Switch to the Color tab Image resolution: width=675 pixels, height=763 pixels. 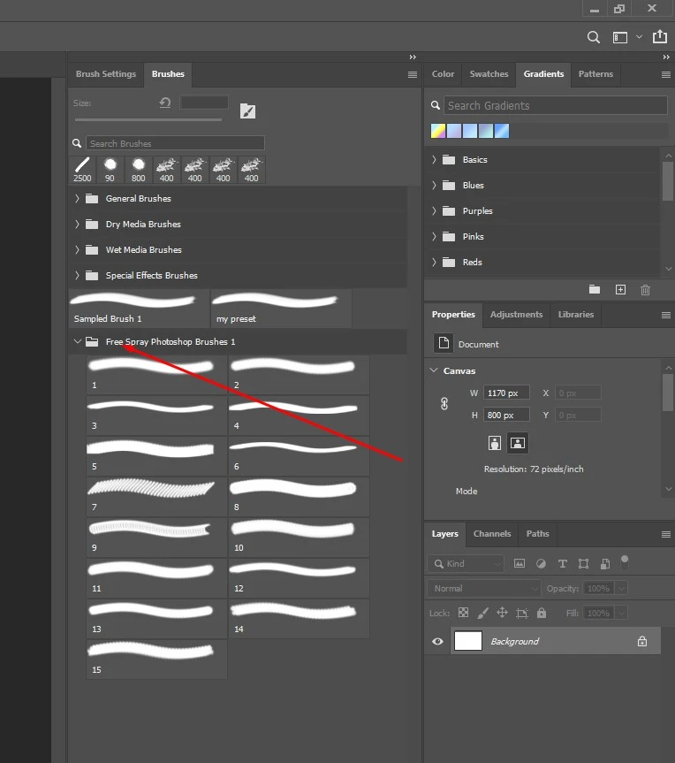(443, 74)
